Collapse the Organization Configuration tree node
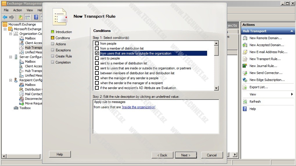This screenshot has width=296, height=166. (x=11, y=34)
